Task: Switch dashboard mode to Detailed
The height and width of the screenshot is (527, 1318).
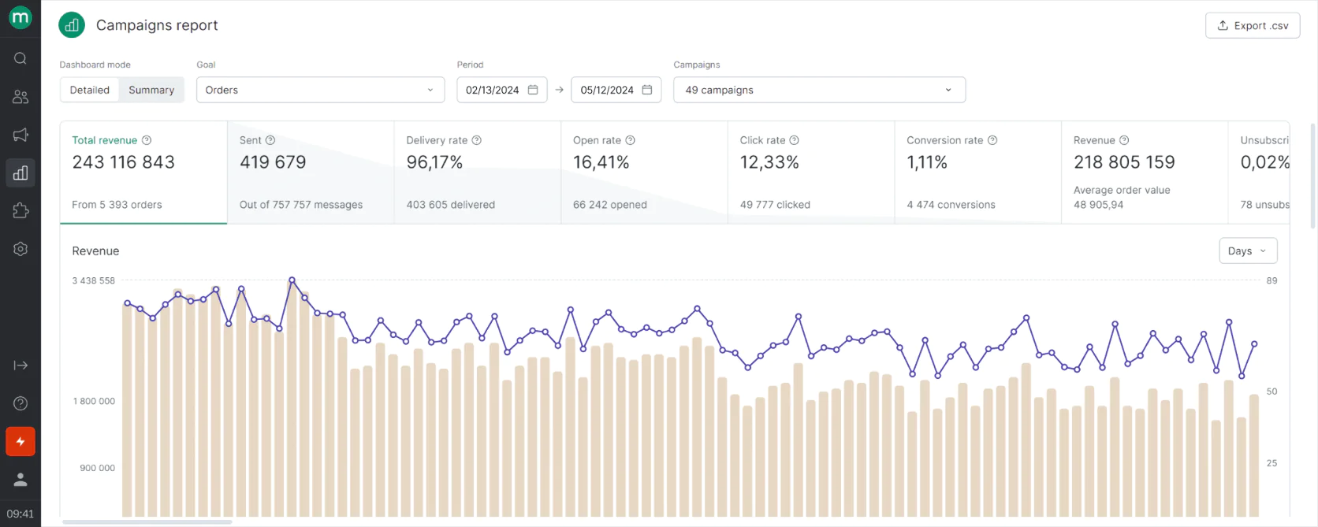Action: click(x=90, y=90)
